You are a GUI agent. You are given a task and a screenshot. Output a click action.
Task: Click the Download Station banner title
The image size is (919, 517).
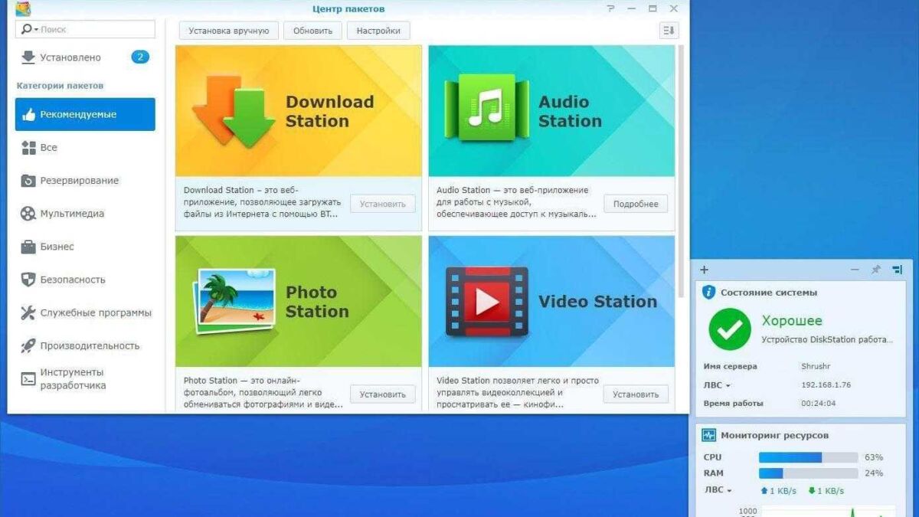(329, 111)
